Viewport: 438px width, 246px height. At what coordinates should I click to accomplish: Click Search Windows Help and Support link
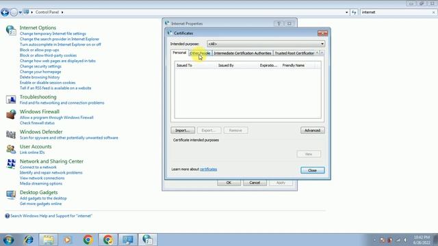point(51,216)
